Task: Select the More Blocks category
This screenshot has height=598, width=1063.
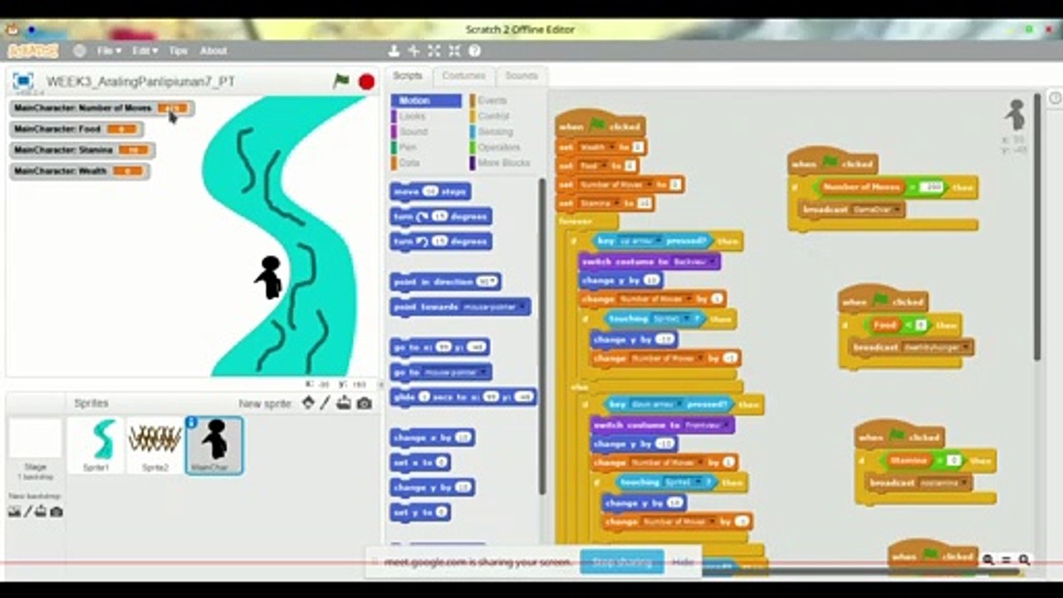Action: (503, 163)
